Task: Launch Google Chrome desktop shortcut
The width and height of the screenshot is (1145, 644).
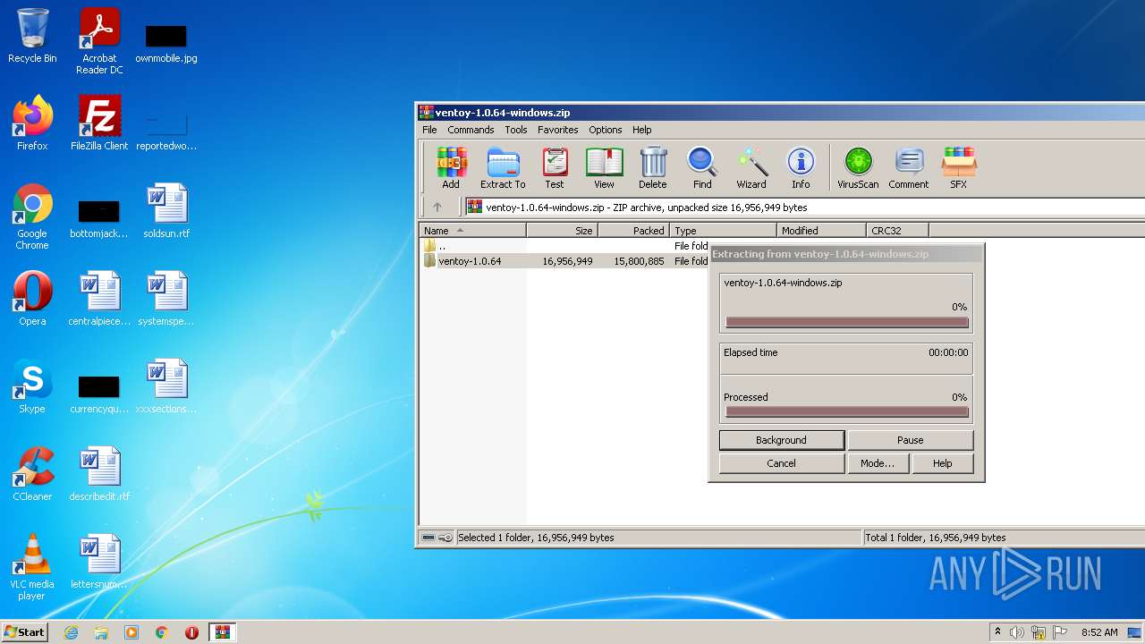Action: click(32, 216)
